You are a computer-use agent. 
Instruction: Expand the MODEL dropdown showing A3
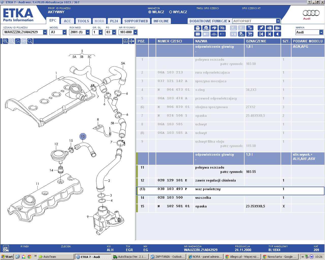(64, 32)
